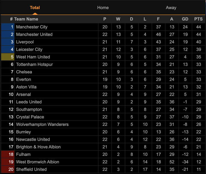Click the W wins column header
The image size is (206, 174).
118,19
